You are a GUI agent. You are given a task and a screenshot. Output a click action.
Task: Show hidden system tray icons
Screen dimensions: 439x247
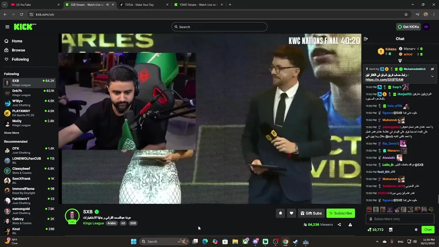point(377,242)
